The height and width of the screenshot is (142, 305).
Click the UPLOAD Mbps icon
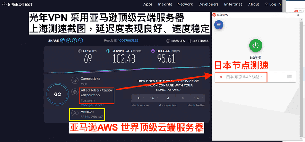(153, 51)
